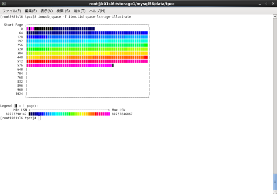The width and height of the screenshot is (277, 194).
Task: Open the ヘルプ(H) menu
Action: tap(97, 11)
